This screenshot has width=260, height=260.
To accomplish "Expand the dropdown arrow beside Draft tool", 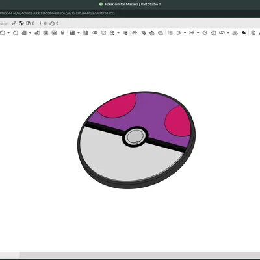I will (x=30, y=33).
